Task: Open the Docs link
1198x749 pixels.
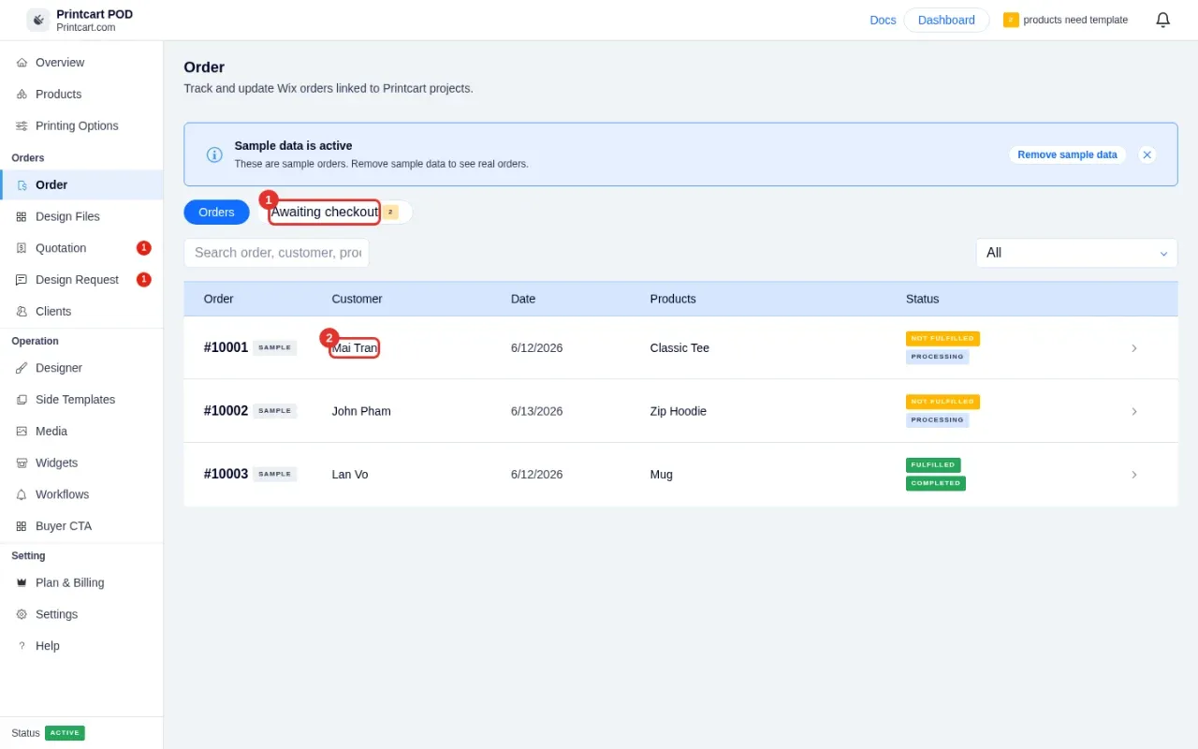Action: [x=883, y=20]
